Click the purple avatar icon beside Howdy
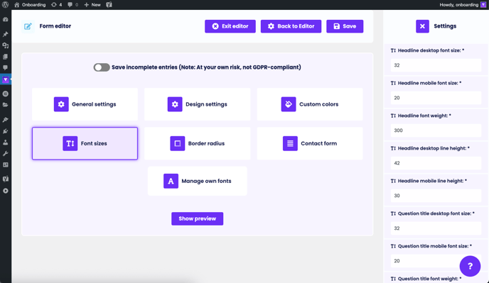 [483, 5]
